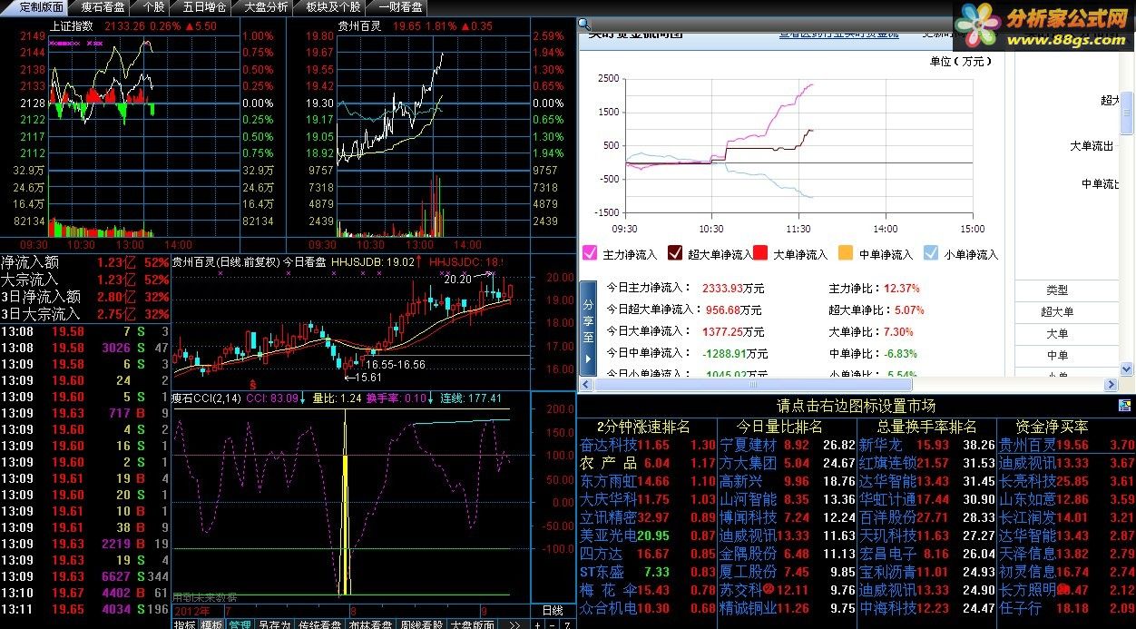The image size is (1136, 629).
Task: Select 方大集团 in the volume ratio ranking
Action: tap(749, 463)
